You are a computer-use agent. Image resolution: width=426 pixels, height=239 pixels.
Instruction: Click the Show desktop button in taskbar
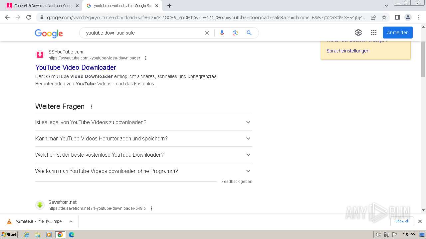[422, 235]
